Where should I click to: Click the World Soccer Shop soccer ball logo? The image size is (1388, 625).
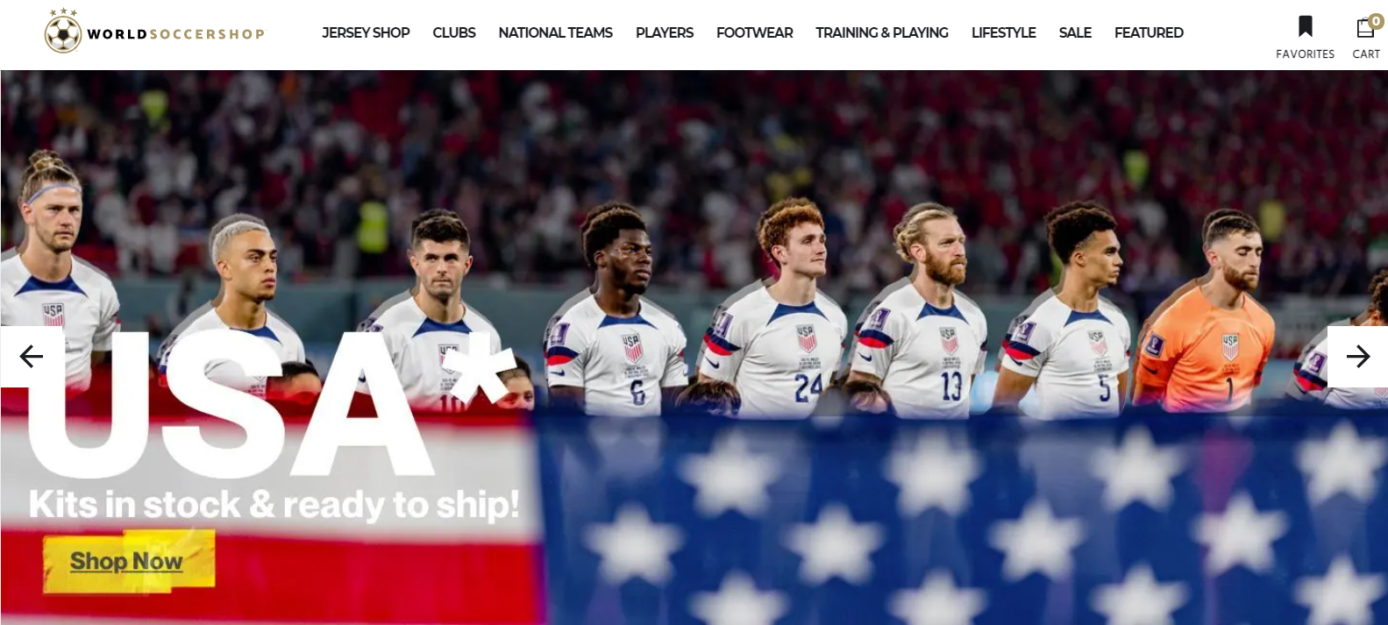(x=63, y=32)
